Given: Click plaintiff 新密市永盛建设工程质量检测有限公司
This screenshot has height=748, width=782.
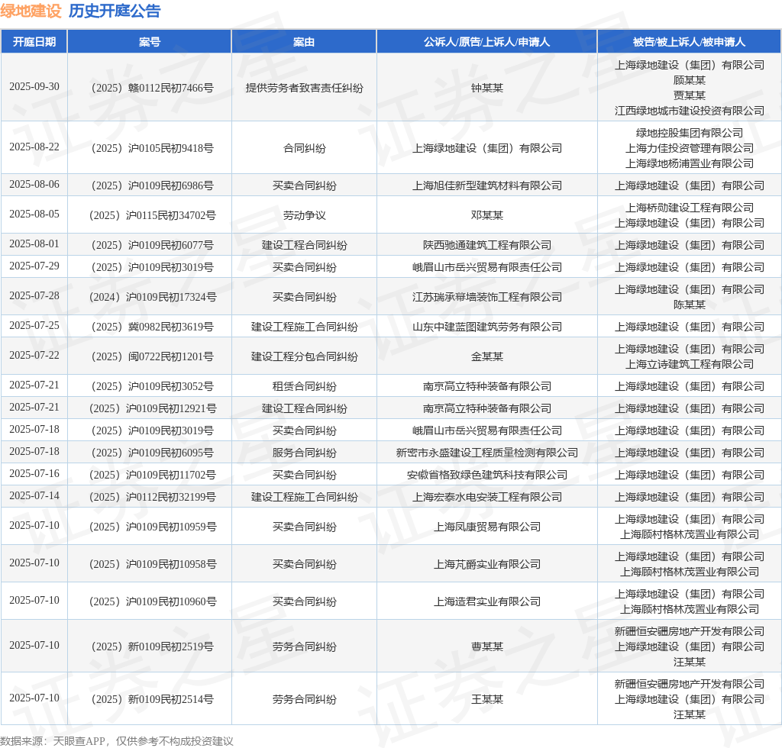Looking at the screenshot, I should [486, 453].
